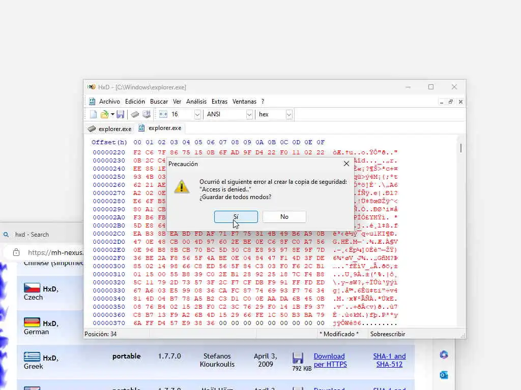Open the Buscar menu

pos(159,102)
